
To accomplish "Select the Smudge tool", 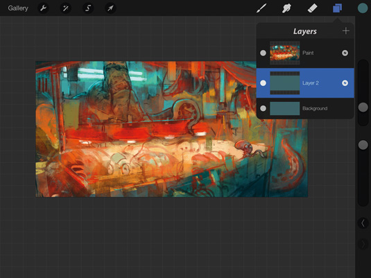I will coord(286,8).
